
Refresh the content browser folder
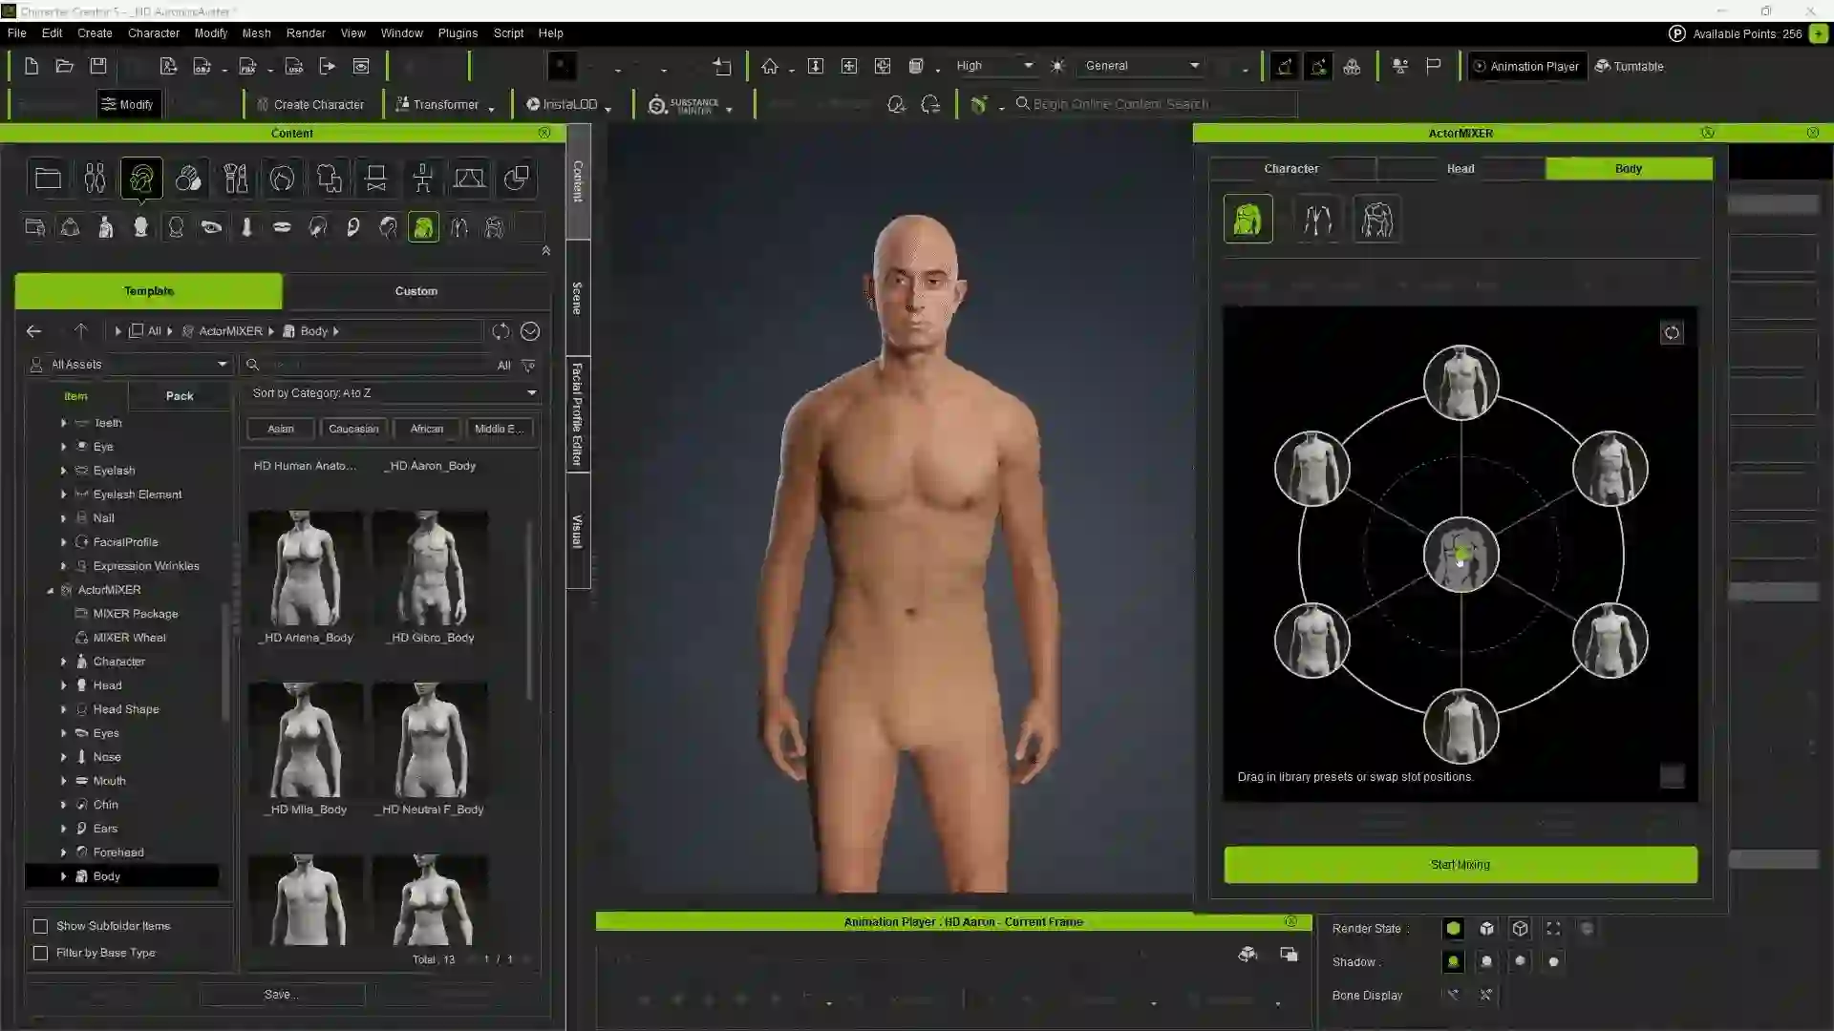tap(501, 331)
